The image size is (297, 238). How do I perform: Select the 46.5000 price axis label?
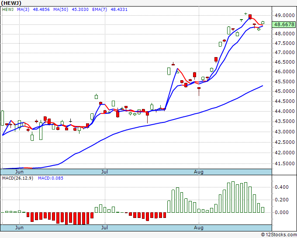[285, 62]
